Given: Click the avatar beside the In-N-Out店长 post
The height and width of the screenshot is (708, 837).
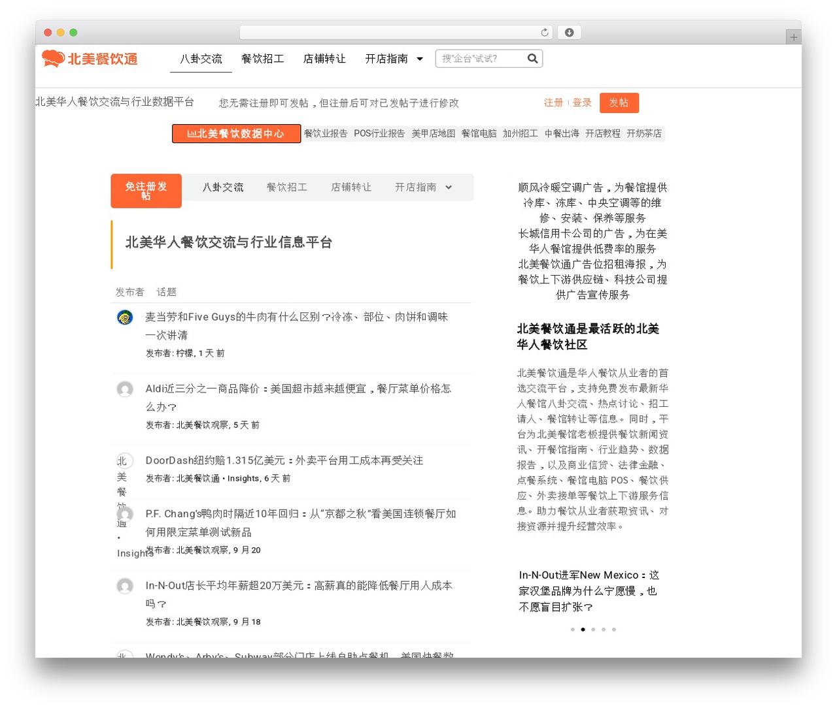Looking at the screenshot, I should pos(125,587).
